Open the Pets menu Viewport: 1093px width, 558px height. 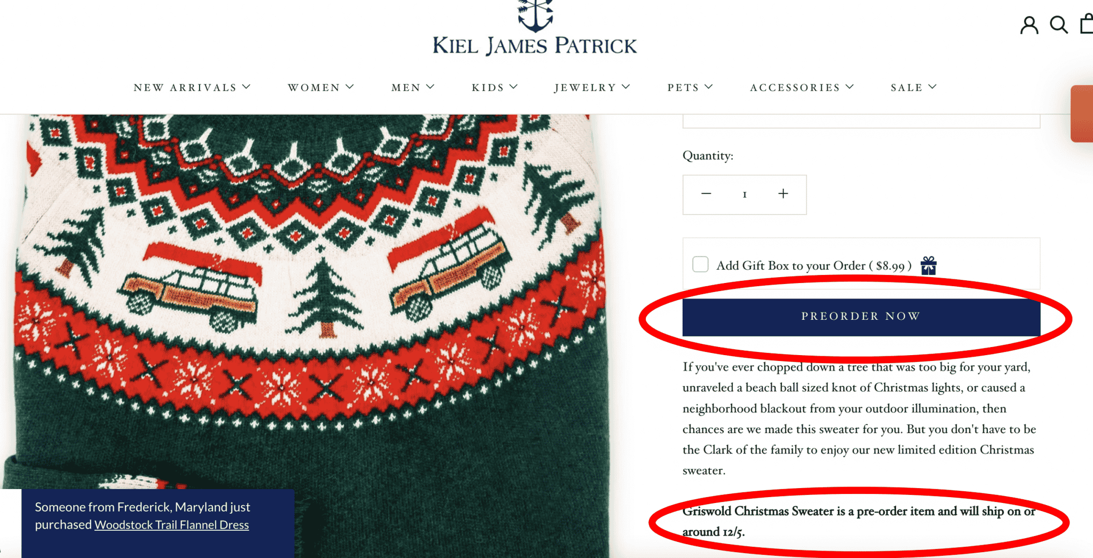pos(690,88)
